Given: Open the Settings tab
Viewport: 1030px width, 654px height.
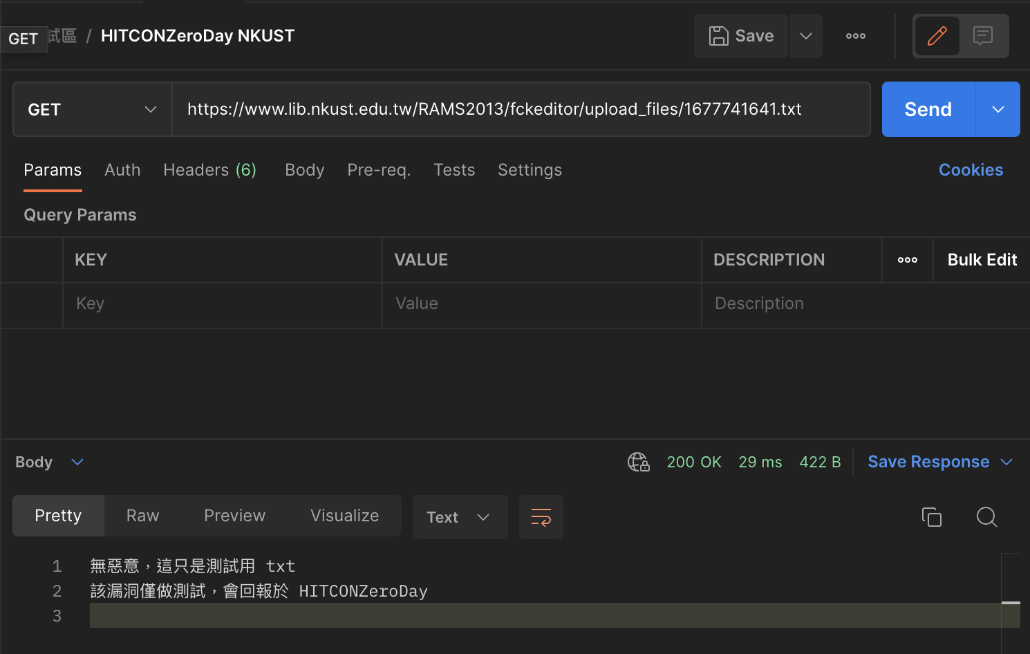Looking at the screenshot, I should (x=530, y=170).
